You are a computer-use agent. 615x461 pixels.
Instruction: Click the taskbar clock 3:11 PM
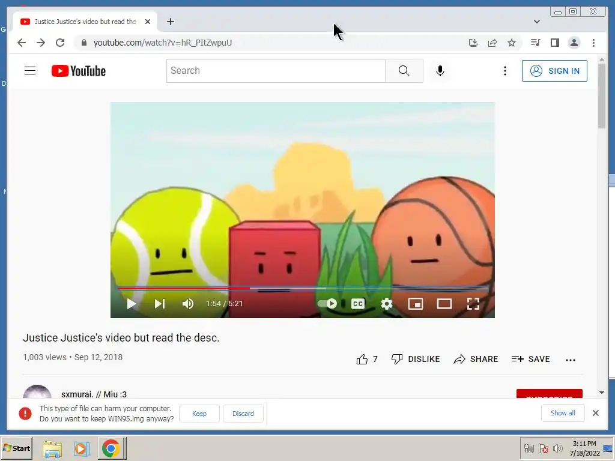(x=584, y=444)
